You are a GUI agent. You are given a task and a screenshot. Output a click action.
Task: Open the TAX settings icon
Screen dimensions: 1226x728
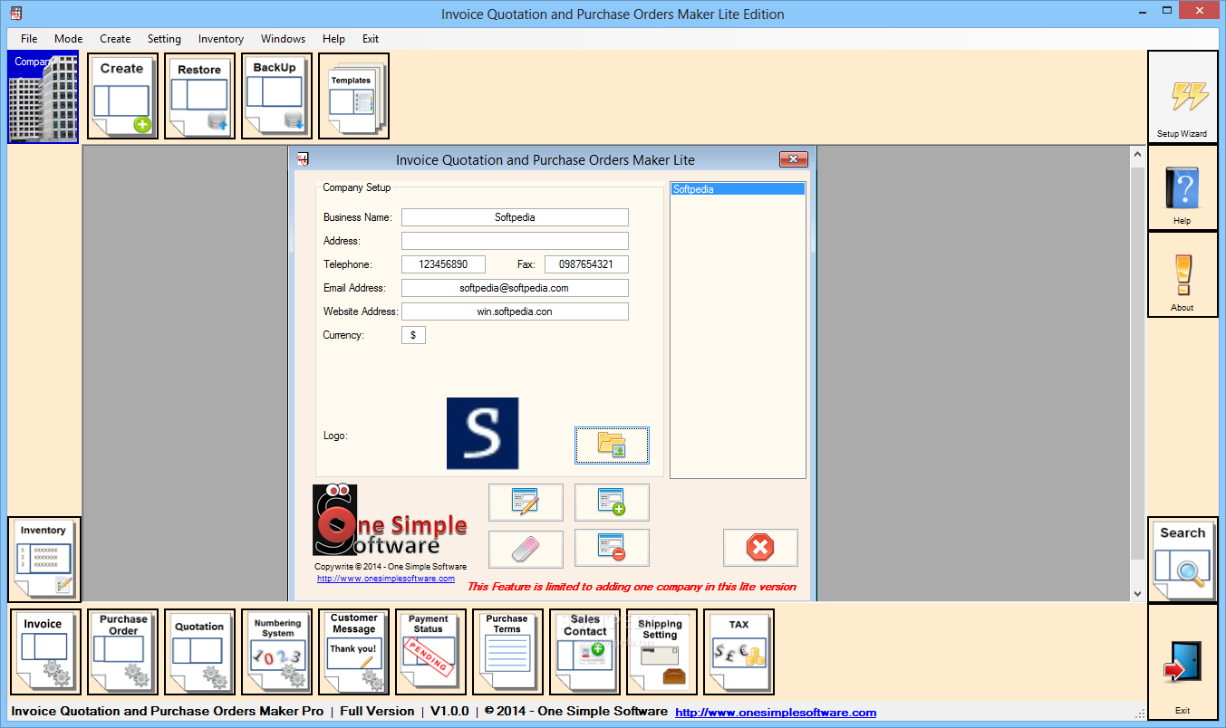point(738,652)
